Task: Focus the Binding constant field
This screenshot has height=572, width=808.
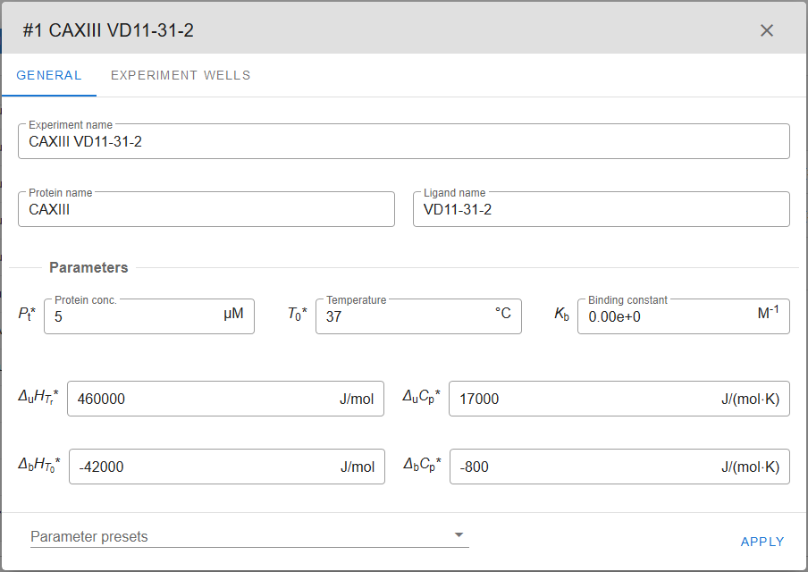Action: pos(661,316)
